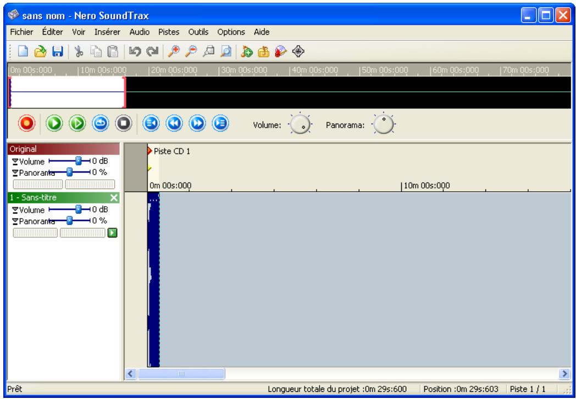Undo the last action with the toolbar arrow
This screenshot has height=399, width=576.
(135, 51)
